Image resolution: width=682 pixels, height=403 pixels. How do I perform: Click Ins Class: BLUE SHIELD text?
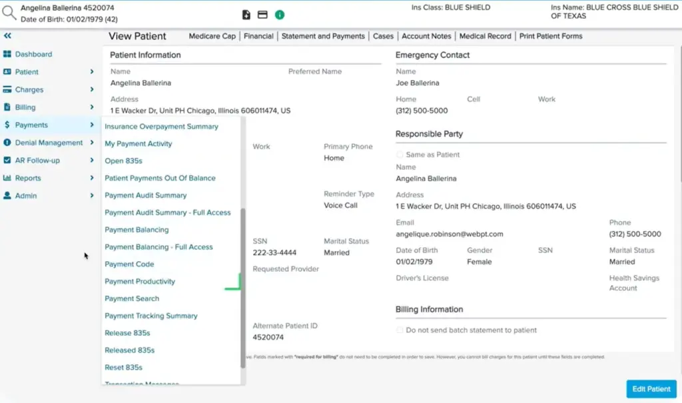click(451, 7)
